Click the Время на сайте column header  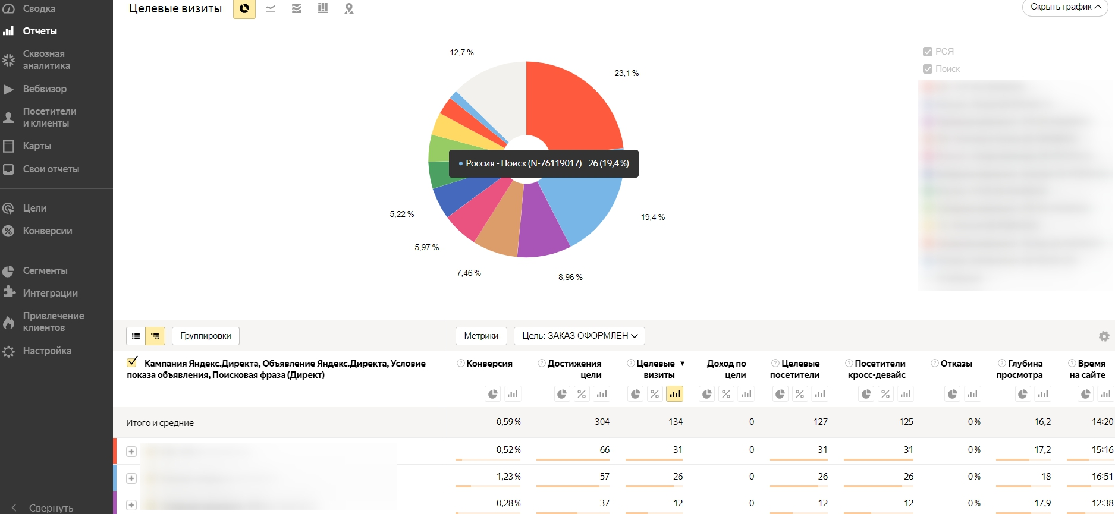tap(1087, 369)
